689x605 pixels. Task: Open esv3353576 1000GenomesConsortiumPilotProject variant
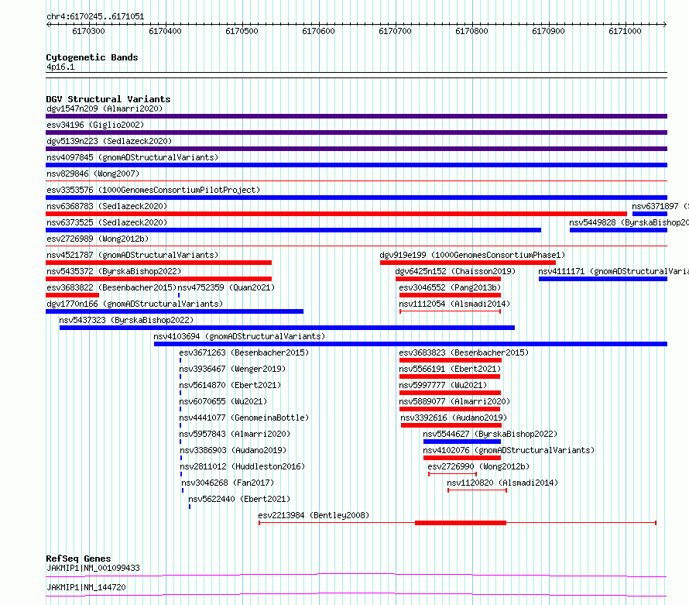[x=153, y=190]
